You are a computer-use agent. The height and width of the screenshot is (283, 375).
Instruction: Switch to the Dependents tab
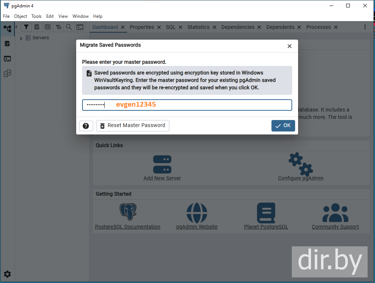pyautogui.click(x=280, y=27)
